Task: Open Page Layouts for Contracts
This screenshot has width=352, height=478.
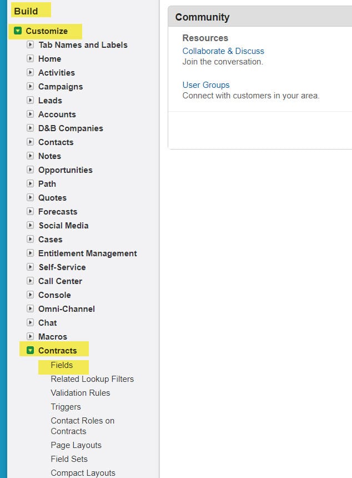Action: click(76, 445)
